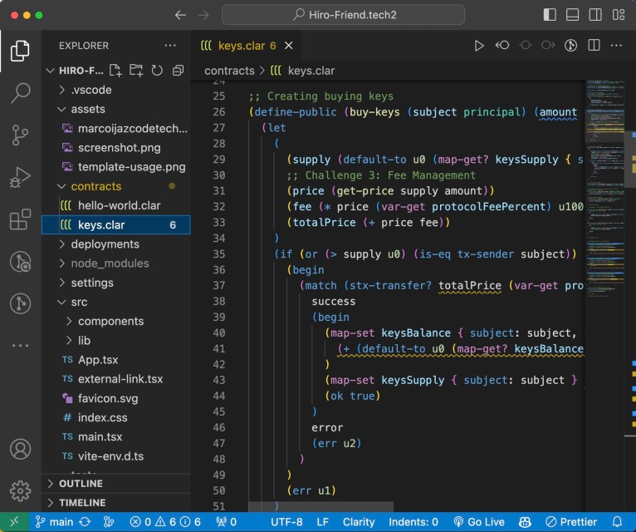Toggle the secondary side bar layout button

click(594, 15)
